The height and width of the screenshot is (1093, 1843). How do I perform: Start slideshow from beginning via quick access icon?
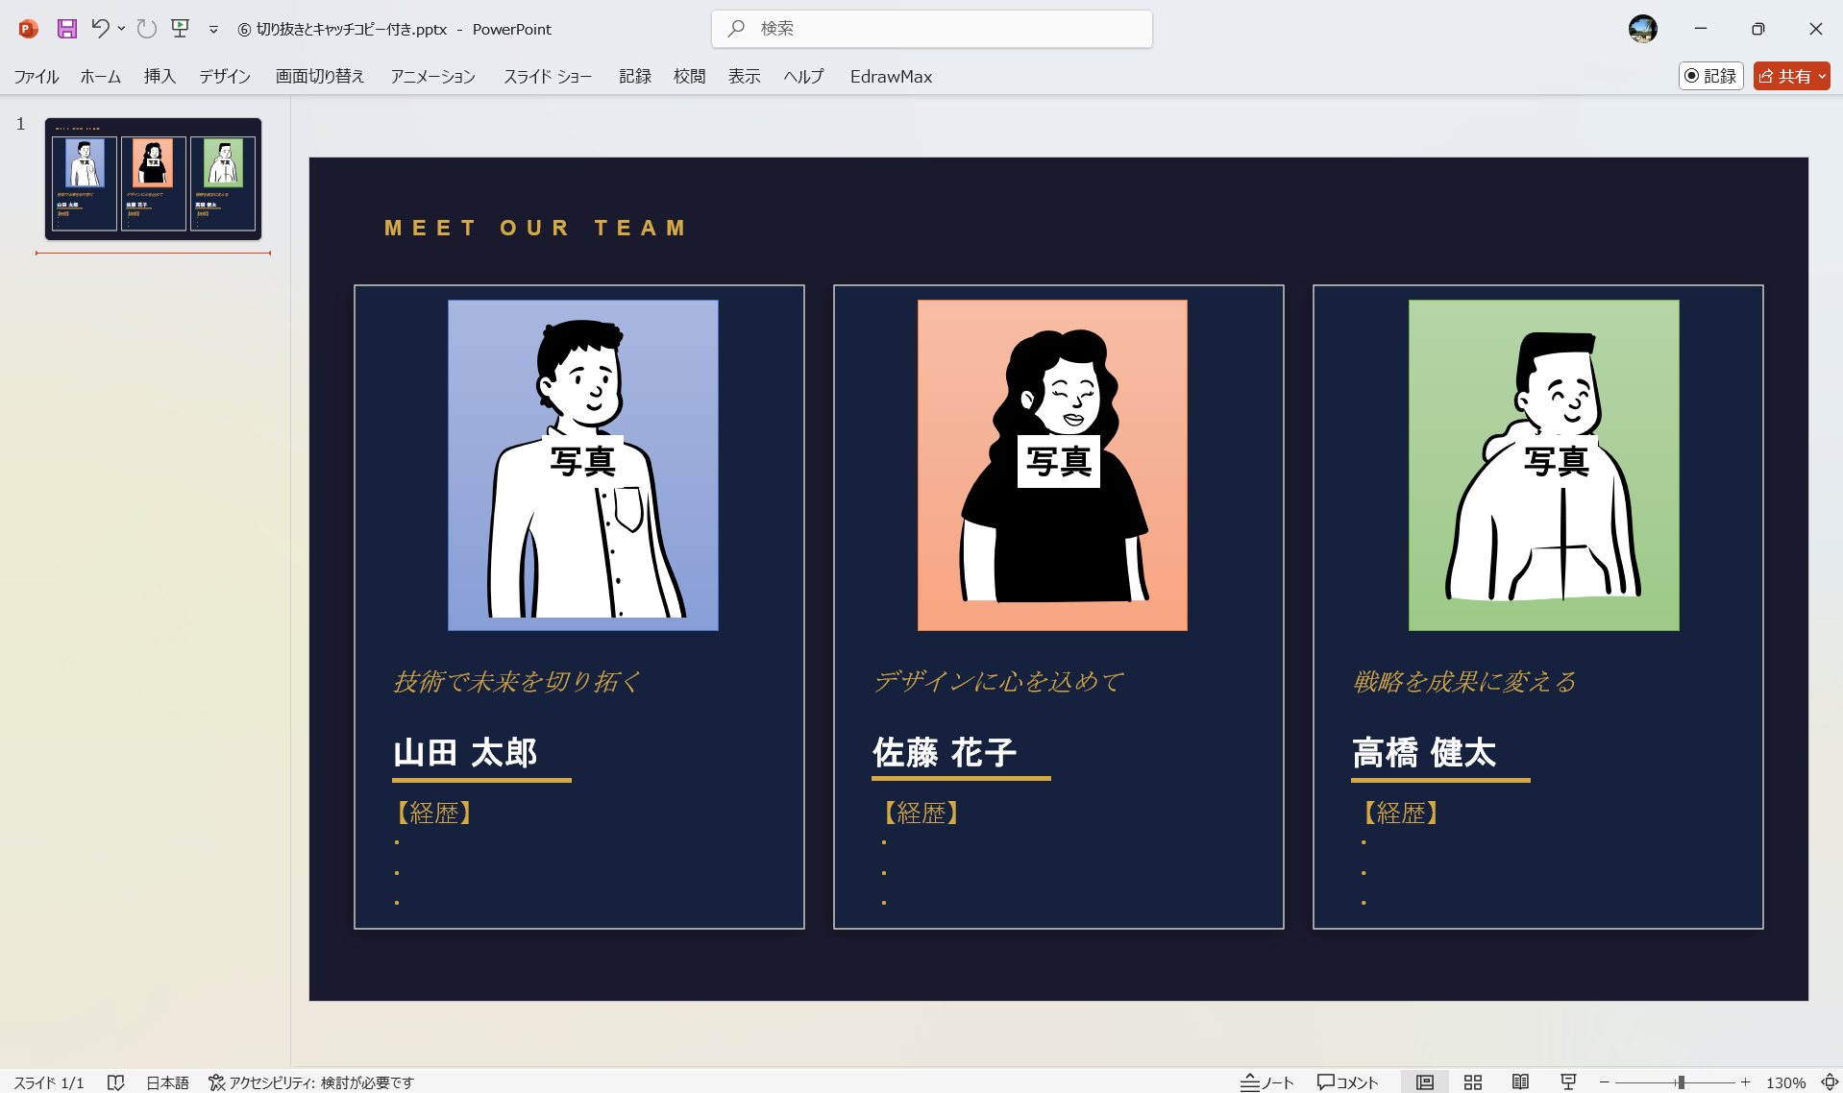click(180, 29)
